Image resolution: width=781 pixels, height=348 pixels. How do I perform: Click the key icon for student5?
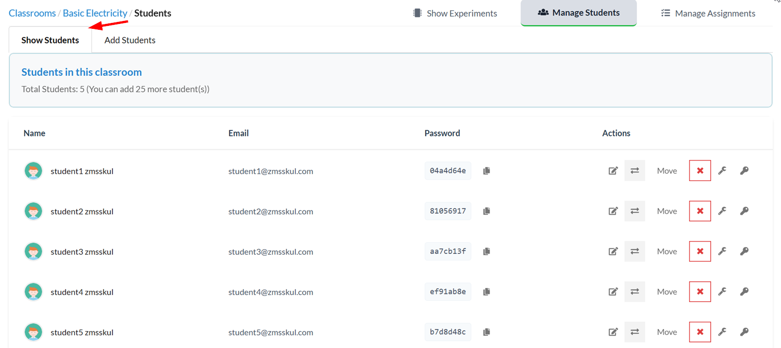[744, 332]
